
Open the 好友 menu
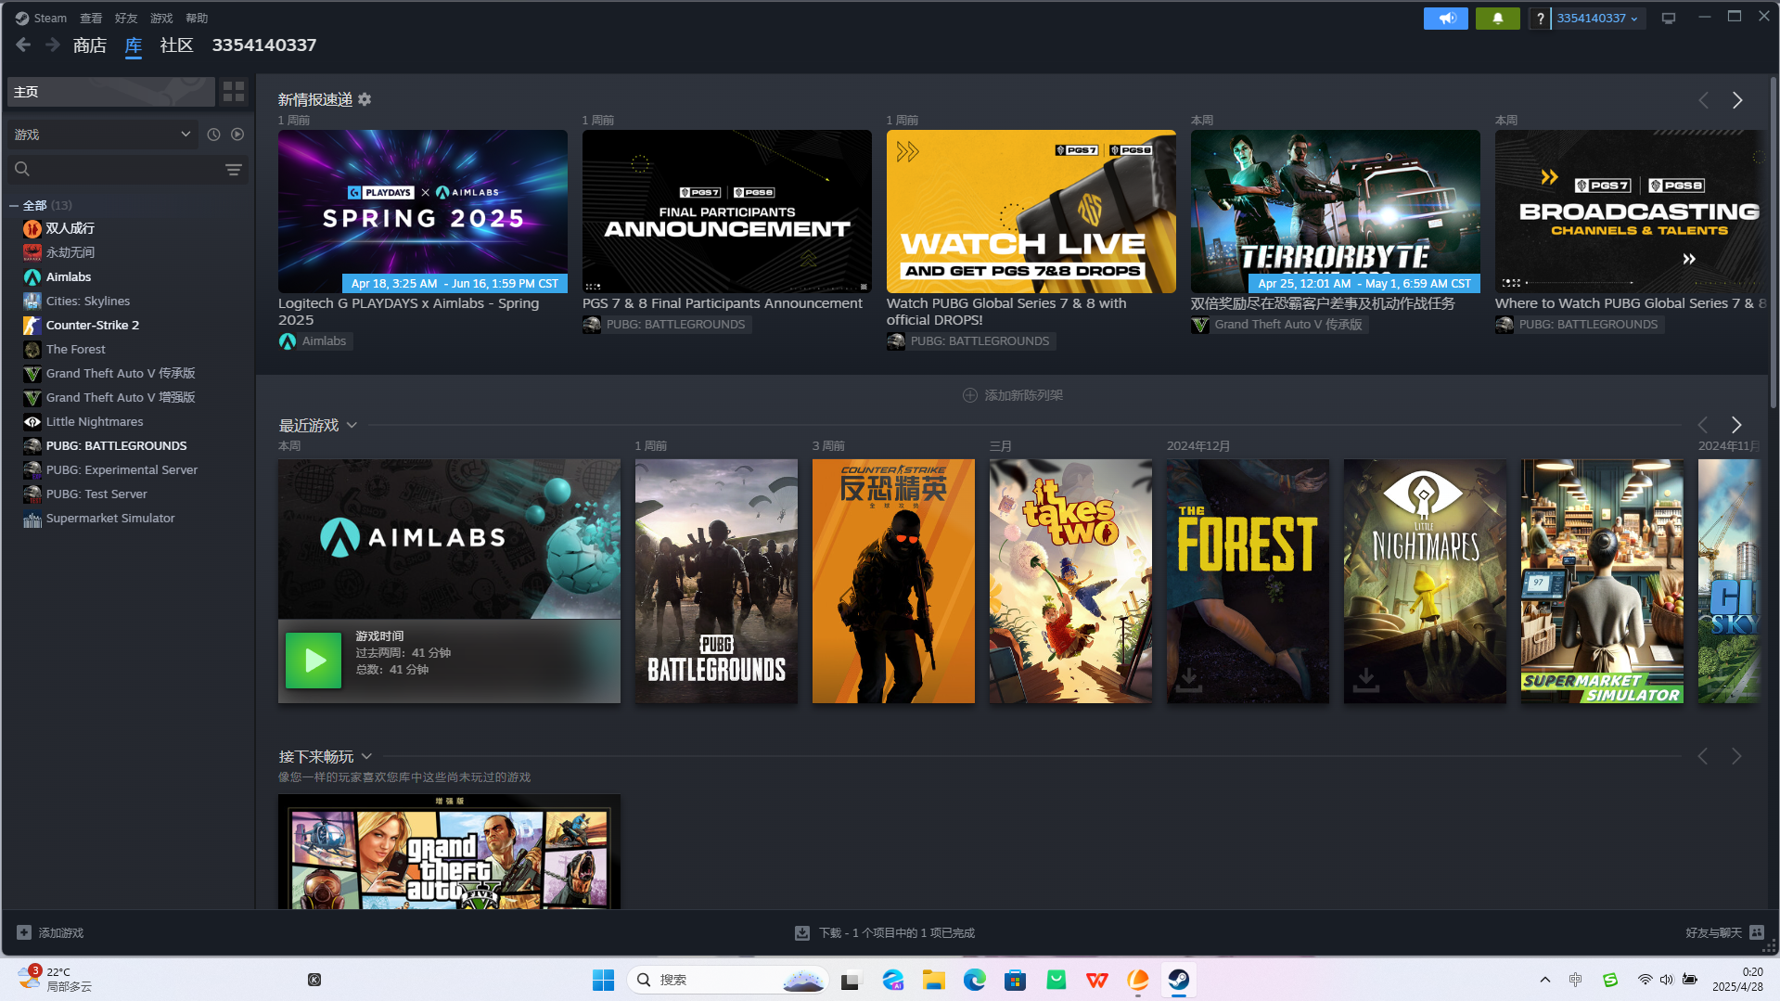126,18
